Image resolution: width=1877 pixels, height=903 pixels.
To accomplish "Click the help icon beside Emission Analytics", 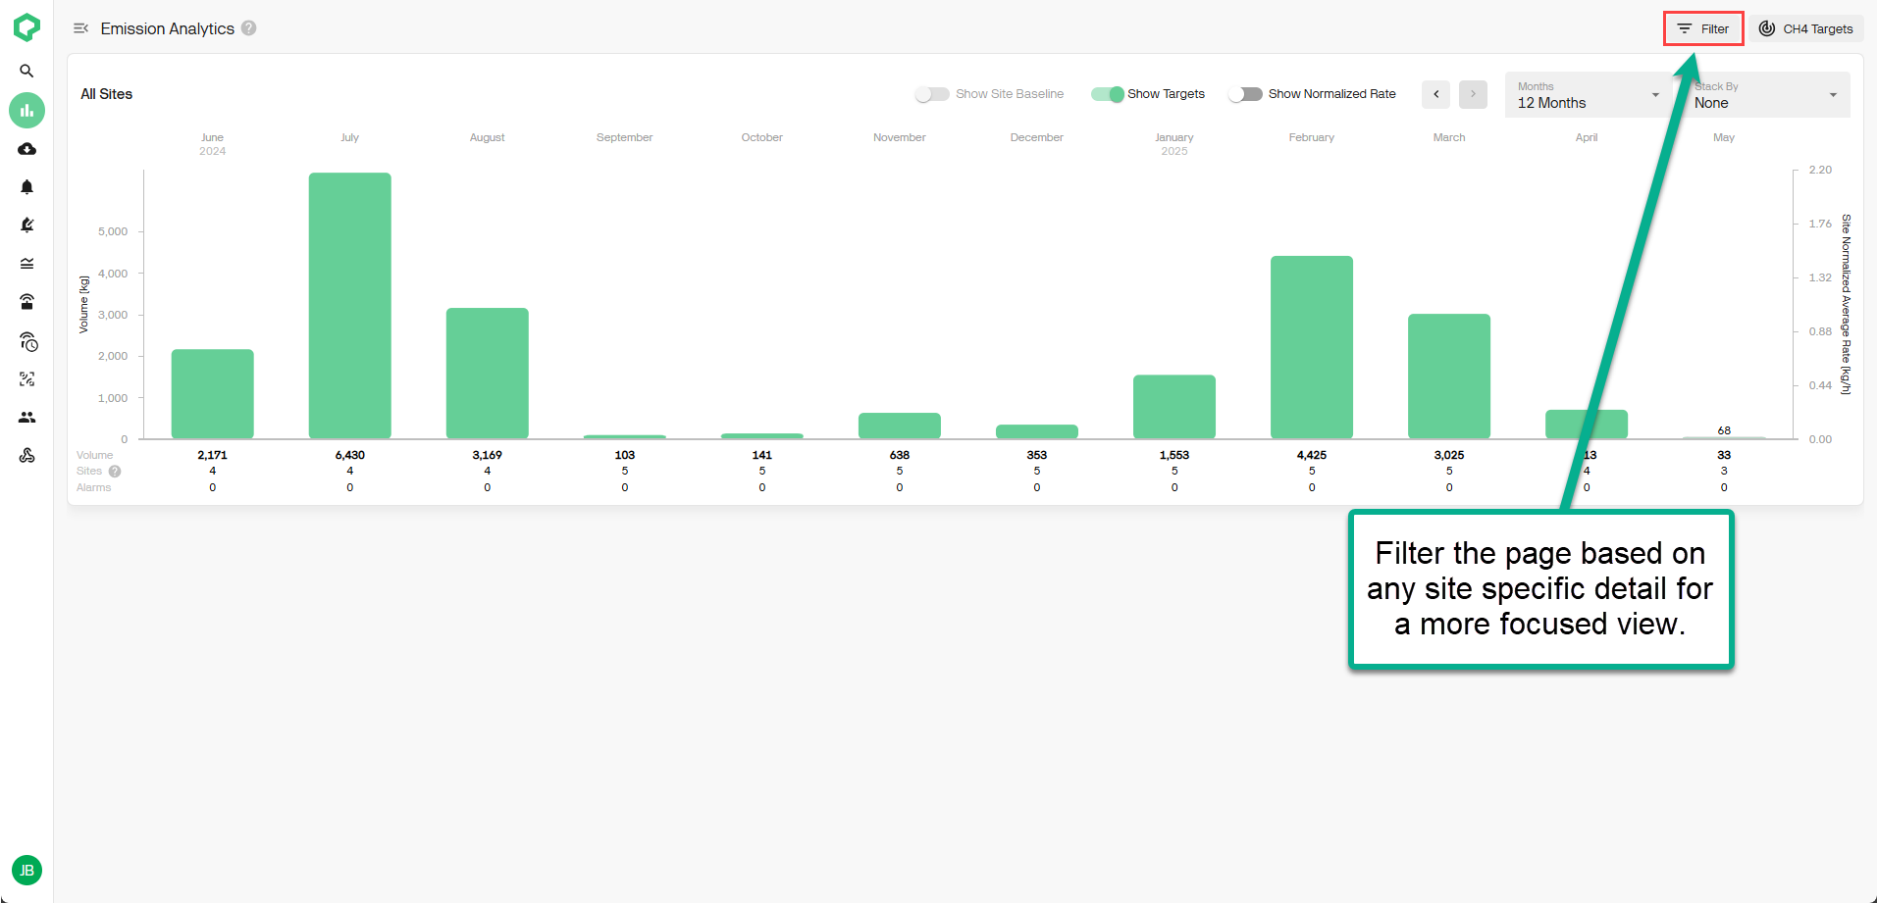I will [x=248, y=28].
